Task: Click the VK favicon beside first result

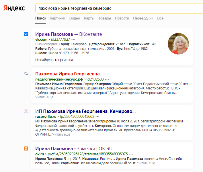Action: click(x=26, y=34)
